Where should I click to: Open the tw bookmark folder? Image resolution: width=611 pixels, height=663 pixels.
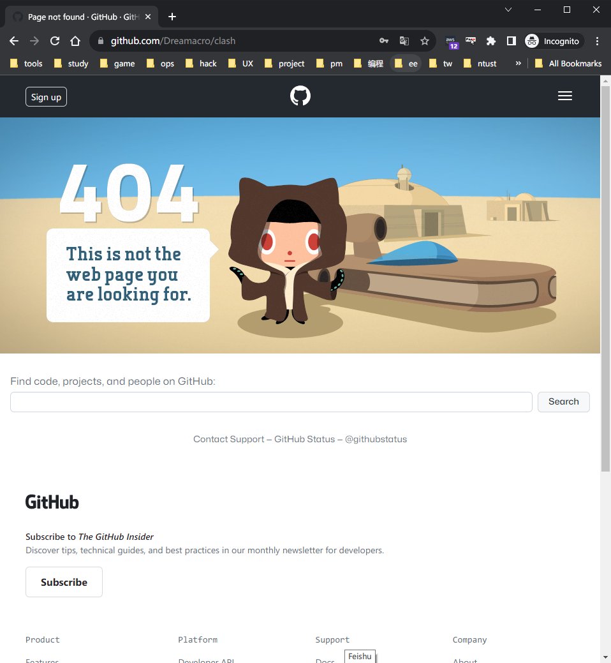tap(441, 63)
